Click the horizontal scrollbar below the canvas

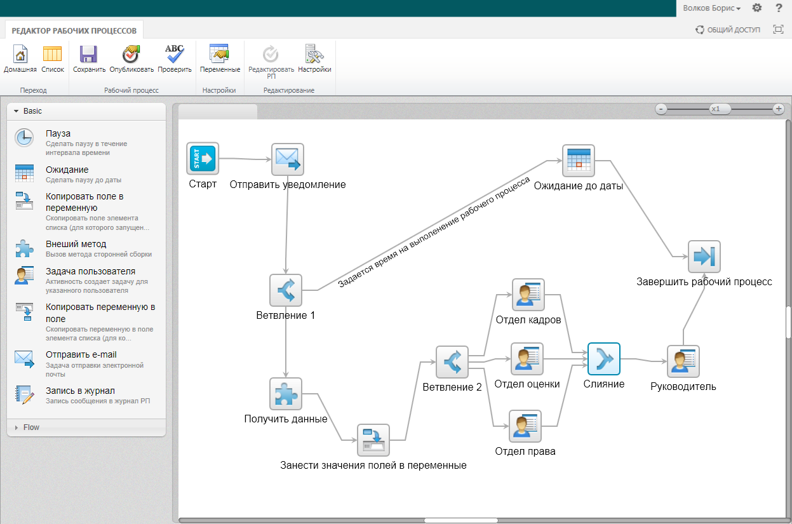click(452, 520)
